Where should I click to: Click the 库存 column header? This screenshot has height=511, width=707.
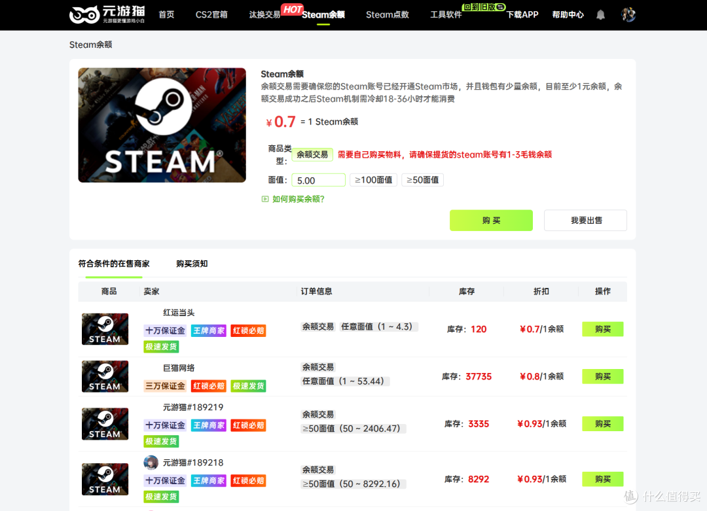coord(467,292)
